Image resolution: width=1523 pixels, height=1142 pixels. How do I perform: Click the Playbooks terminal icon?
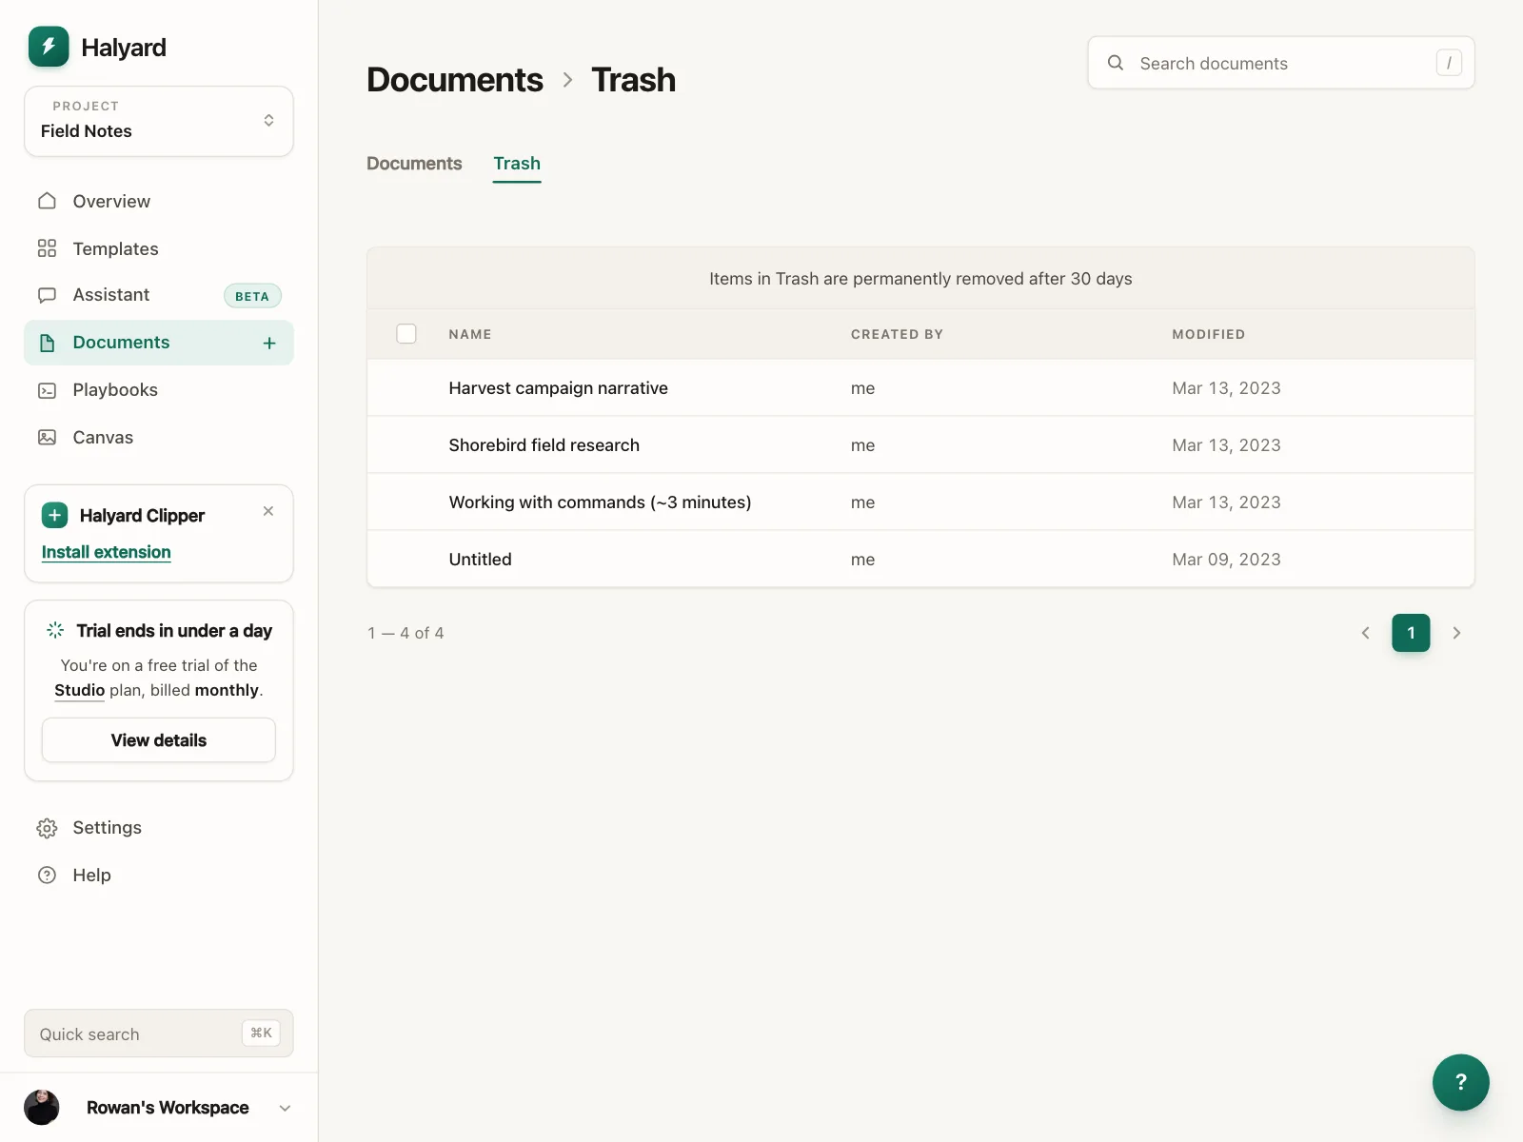point(47,390)
